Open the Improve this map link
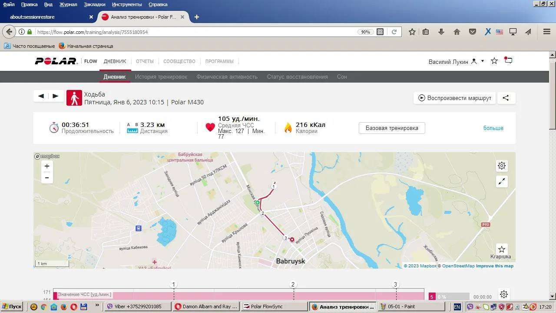This screenshot has width=556, height=313. [x=495, y=266]
